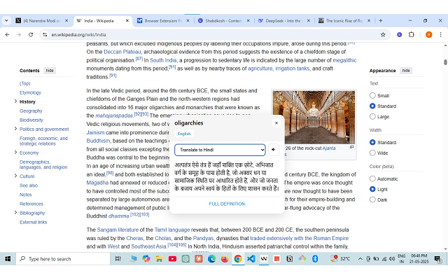Open Copilot from the taskbar
Screen dimensions: 448x280
click(x=146, y=259)
